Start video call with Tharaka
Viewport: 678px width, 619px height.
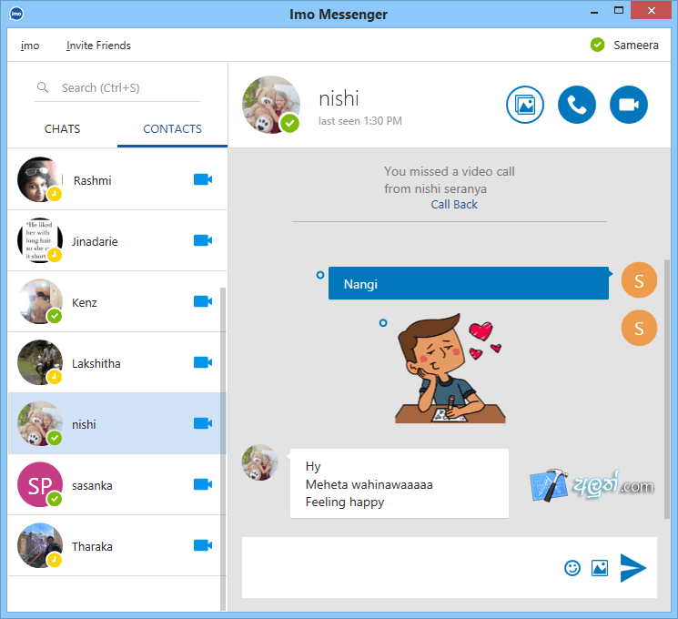203,545
